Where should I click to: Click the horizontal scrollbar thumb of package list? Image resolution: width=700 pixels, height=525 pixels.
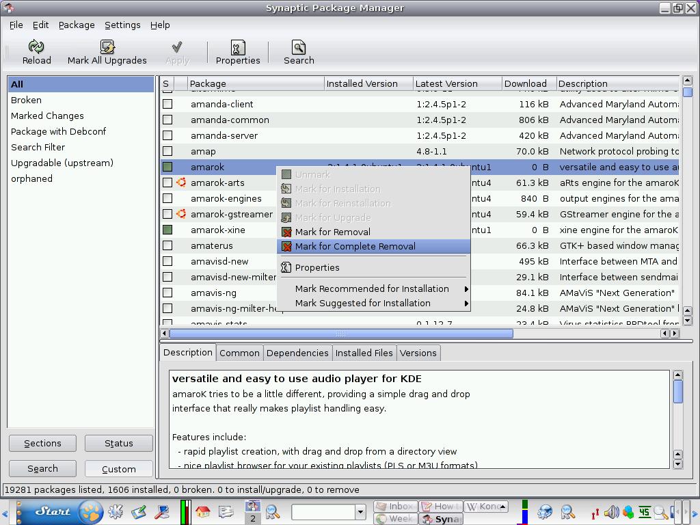click(341, 334)
